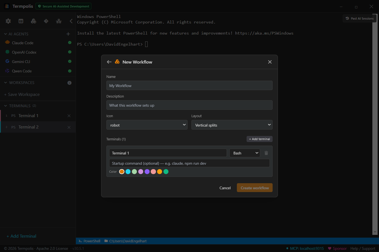Close Terminal 1 with its X icon

tap(69, 116)
